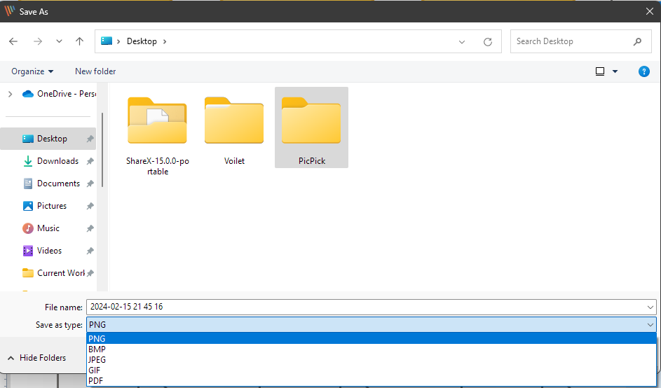
Task: Open the blue Help icon
Action: click(x=643, y=71)
